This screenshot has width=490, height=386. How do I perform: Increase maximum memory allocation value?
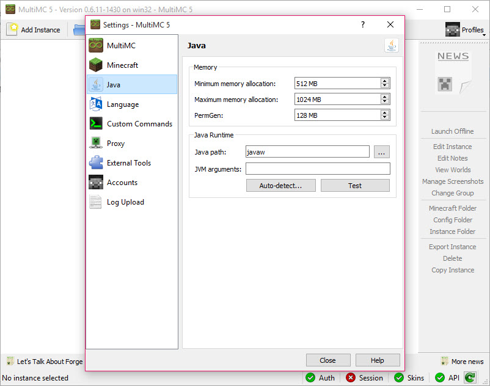(385, 97)
